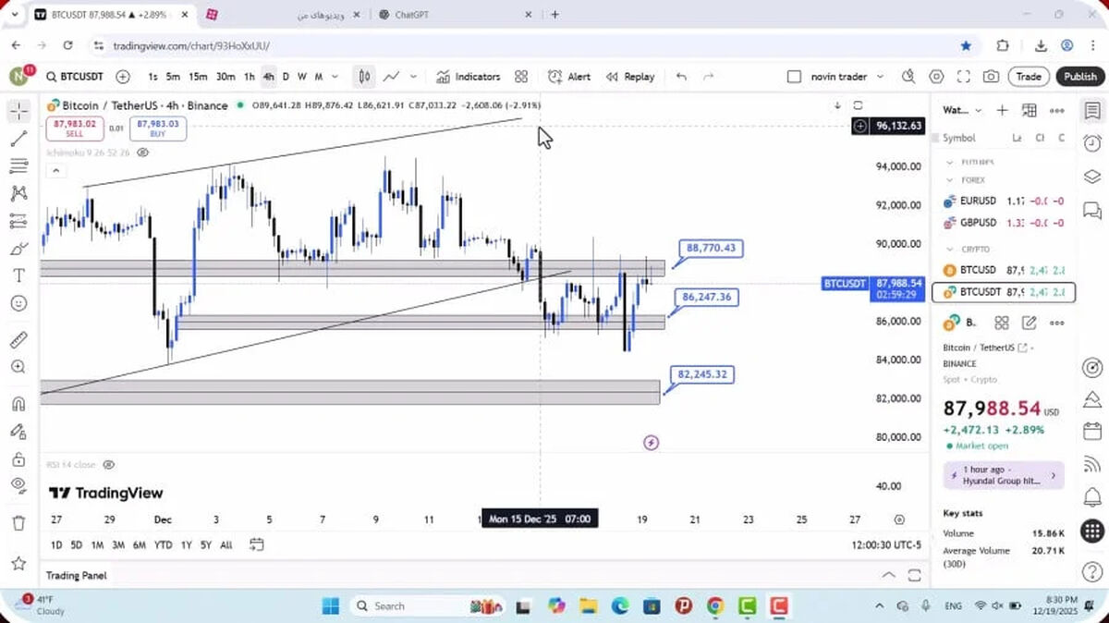Open the favorites star at left toolbar bottom
1109x623 pixels.
18,563
